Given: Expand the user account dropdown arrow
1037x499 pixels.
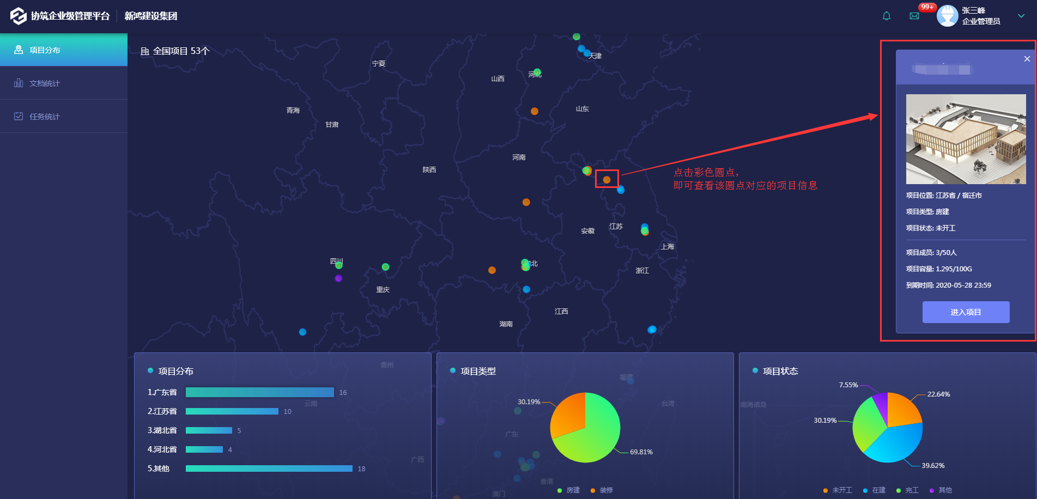Looking at the screenshot, I should point(1021,16).
